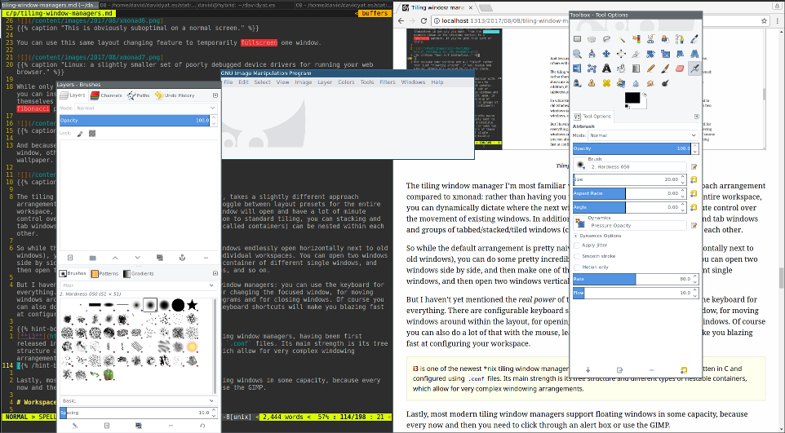Open the Colors menu in GIMP

(346, 82)
